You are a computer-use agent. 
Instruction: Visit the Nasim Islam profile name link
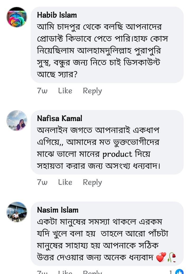[58, 210]
